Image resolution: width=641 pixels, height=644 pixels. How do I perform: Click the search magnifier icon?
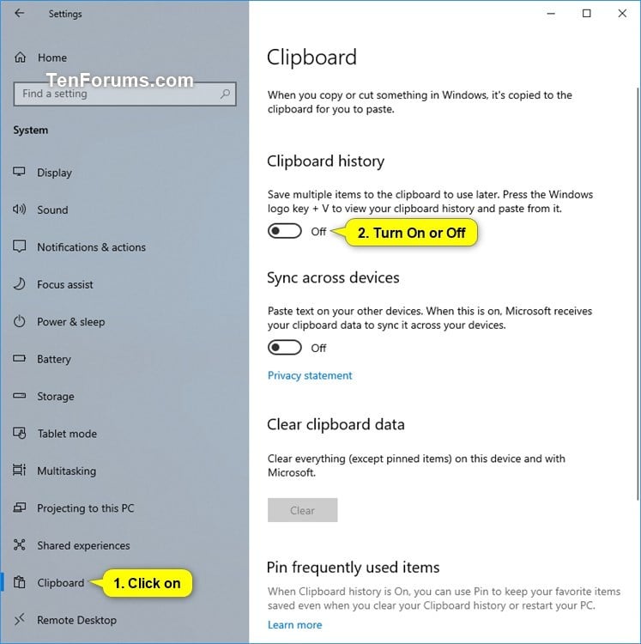(x=225, y=94)
